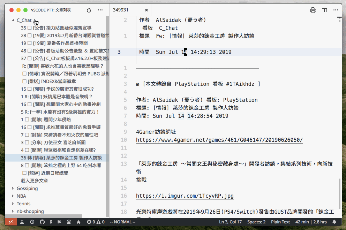The image size is (346, 230).
Task: Show the warnings count in status bar
Action: (100, 222)
